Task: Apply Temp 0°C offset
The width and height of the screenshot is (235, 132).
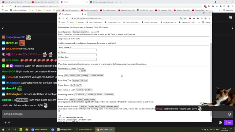Action: [x=76, y=100]
